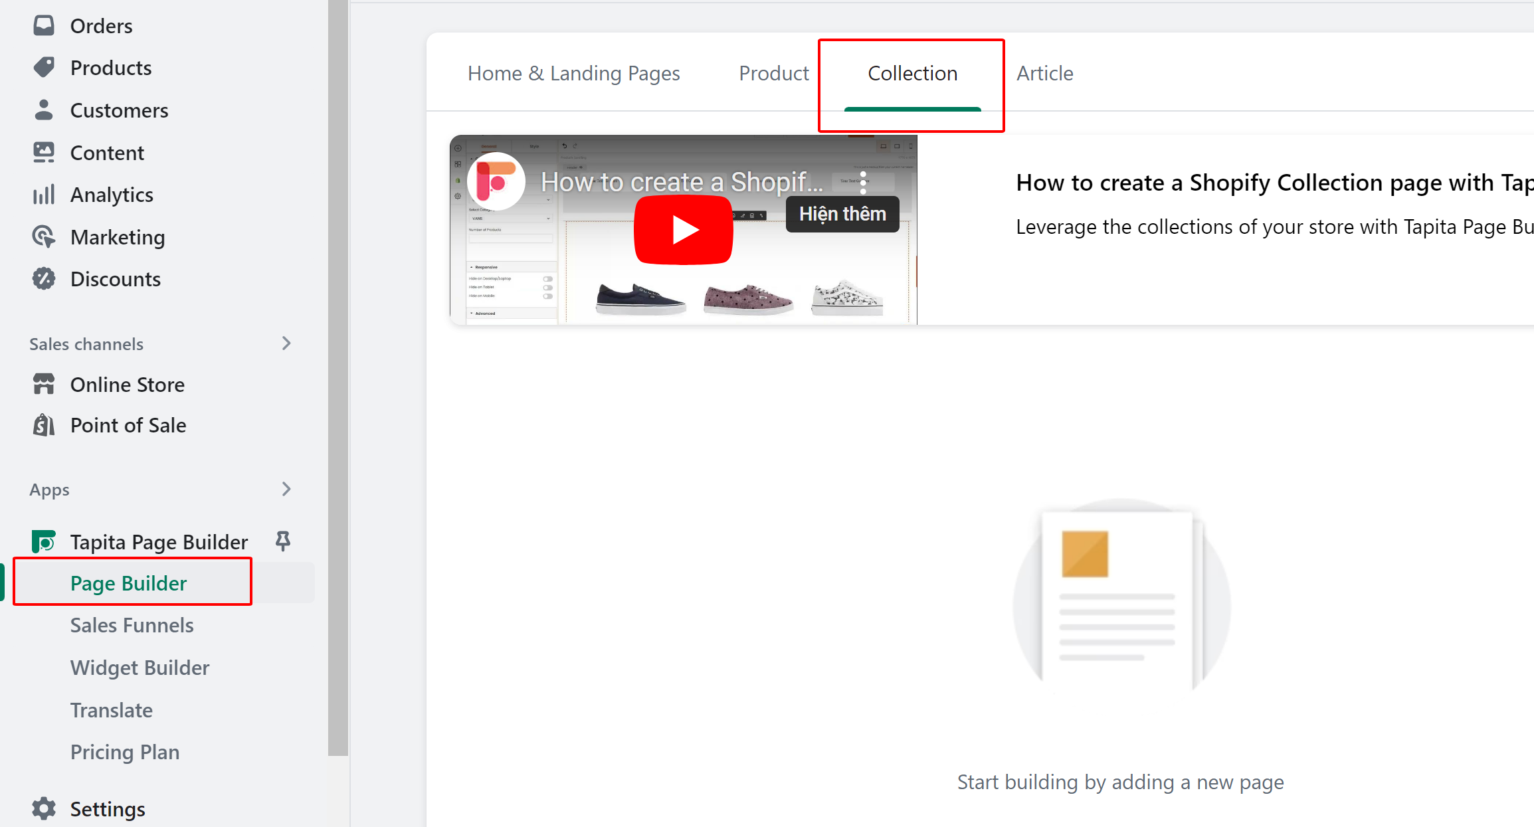
Task: Switch to the Article tab
Action: (1044, 73)
